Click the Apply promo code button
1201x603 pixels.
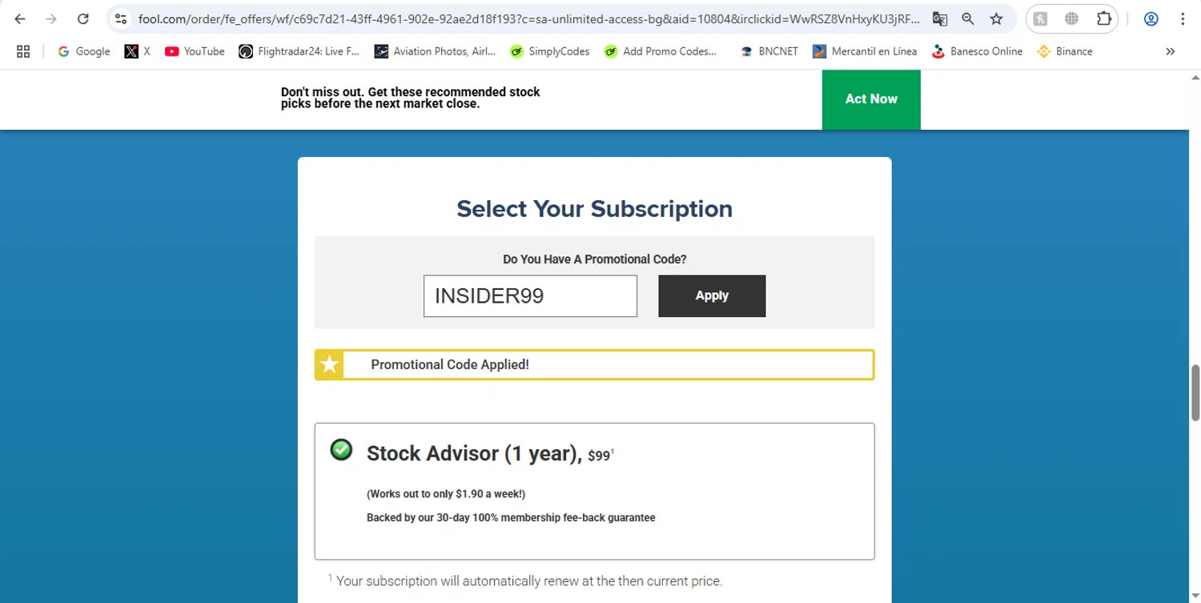coord(712,295)
